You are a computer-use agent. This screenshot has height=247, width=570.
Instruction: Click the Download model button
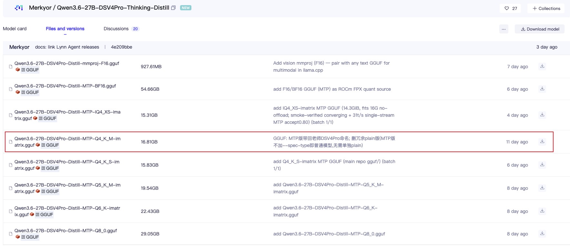coord(540,29)
